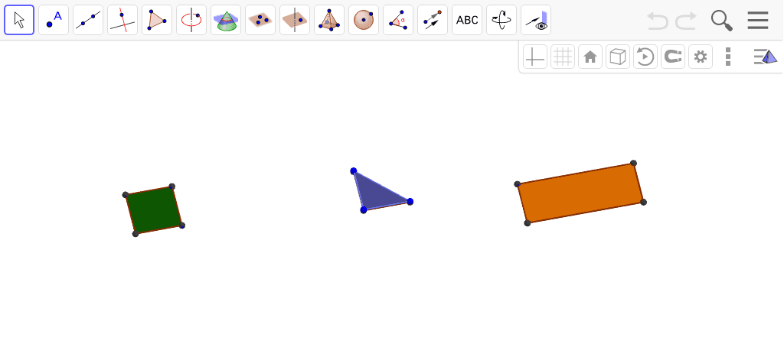This screenshot has height=344, width=784.
Task: Select the Sphere tool
Action: point(364,20)
